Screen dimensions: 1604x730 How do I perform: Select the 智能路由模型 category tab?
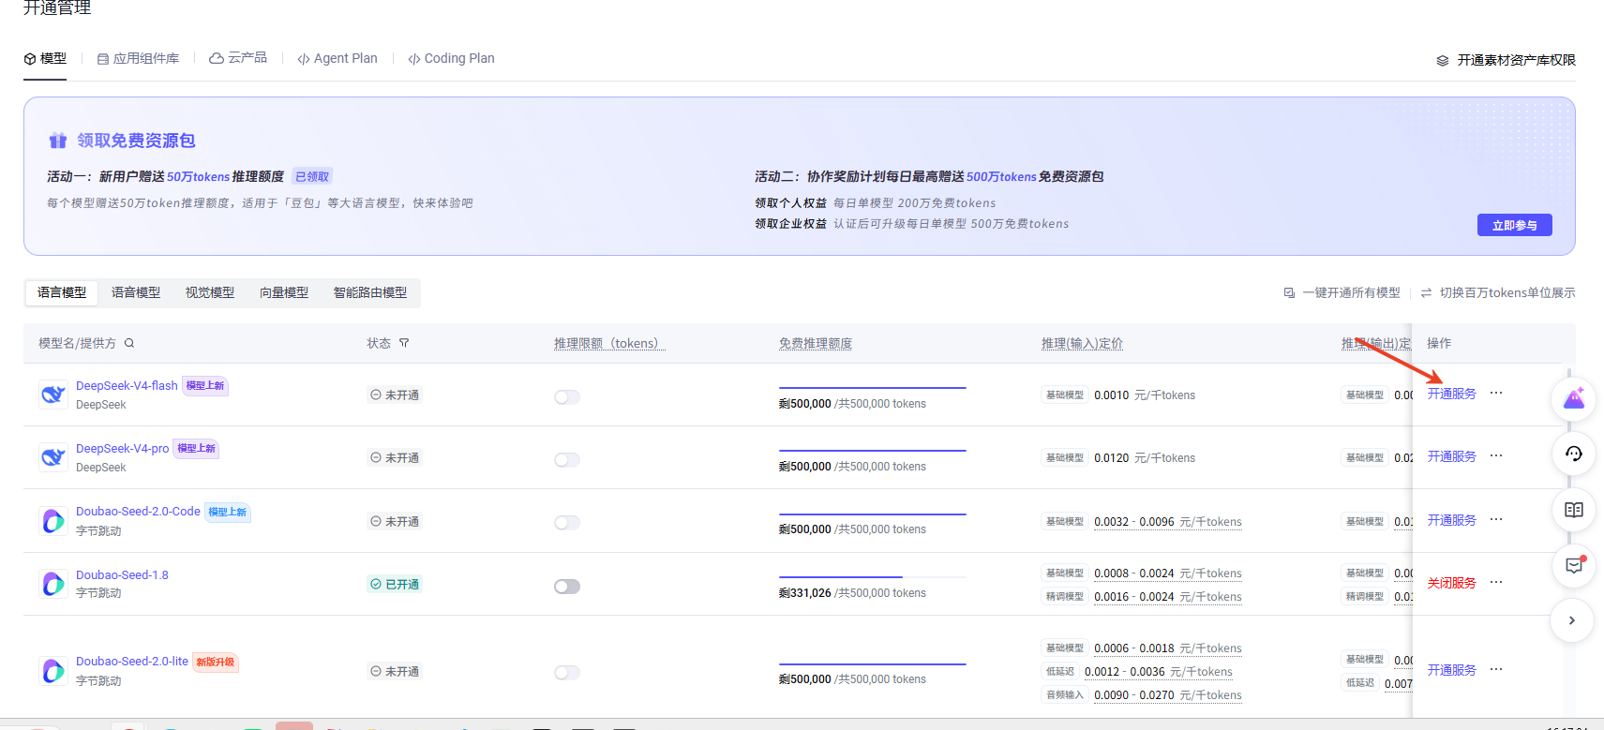[x=370, y=292]
